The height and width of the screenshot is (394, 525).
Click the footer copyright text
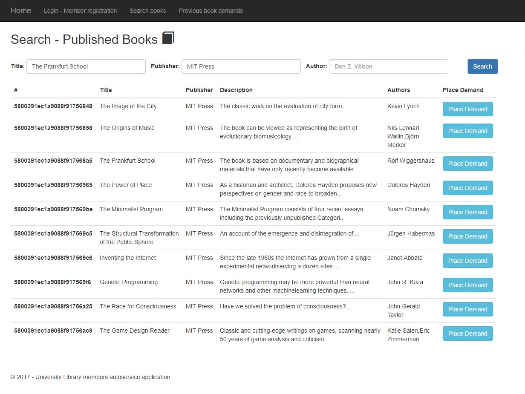coord(90,377)
